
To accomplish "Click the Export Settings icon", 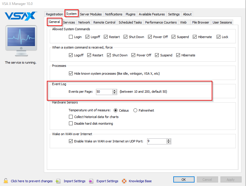I will pos(91,181).
